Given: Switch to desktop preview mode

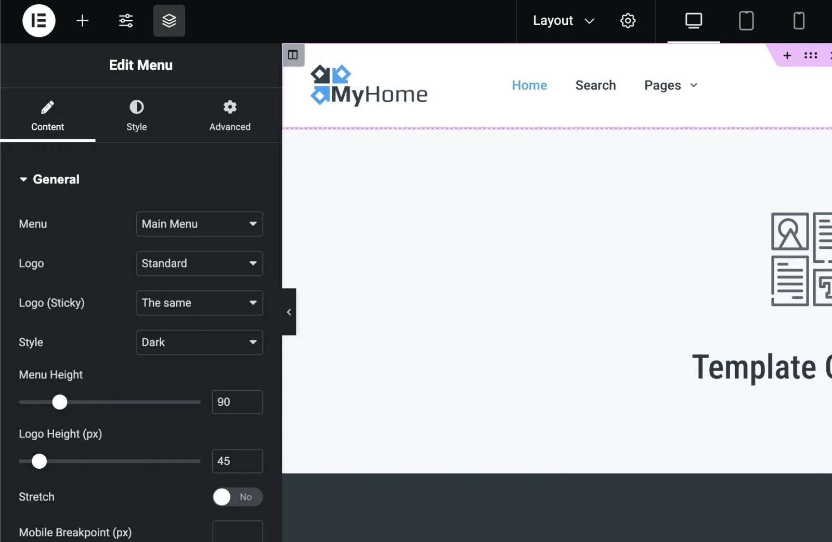Looking at the screenshot, I should click(x=693, y=21).
